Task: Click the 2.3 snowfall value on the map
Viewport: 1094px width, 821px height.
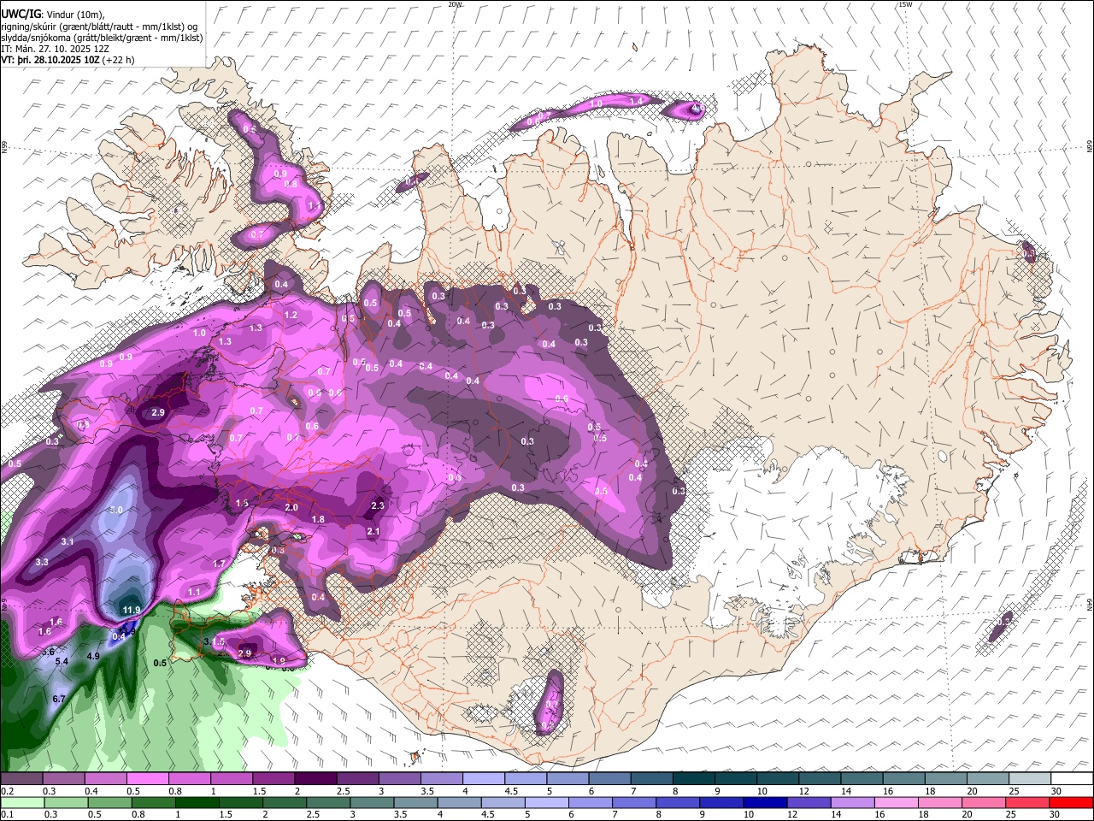Action: pyautogui.click(x=378, y=505)
